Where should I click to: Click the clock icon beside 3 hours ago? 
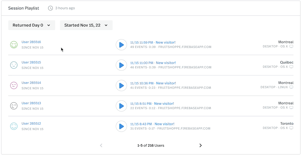pyautogui.click(x=50, y=8)
